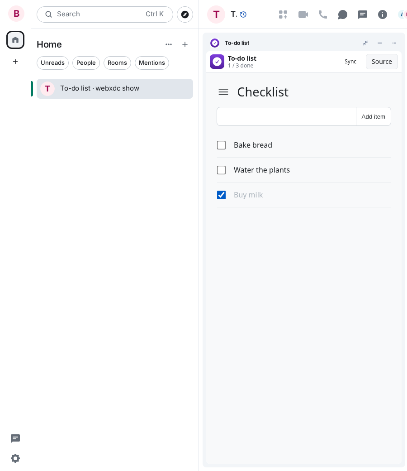This screenshot has width=407, height=471.
Task: Minimize the To-do list widget panel
Action: tap(380, 43)
